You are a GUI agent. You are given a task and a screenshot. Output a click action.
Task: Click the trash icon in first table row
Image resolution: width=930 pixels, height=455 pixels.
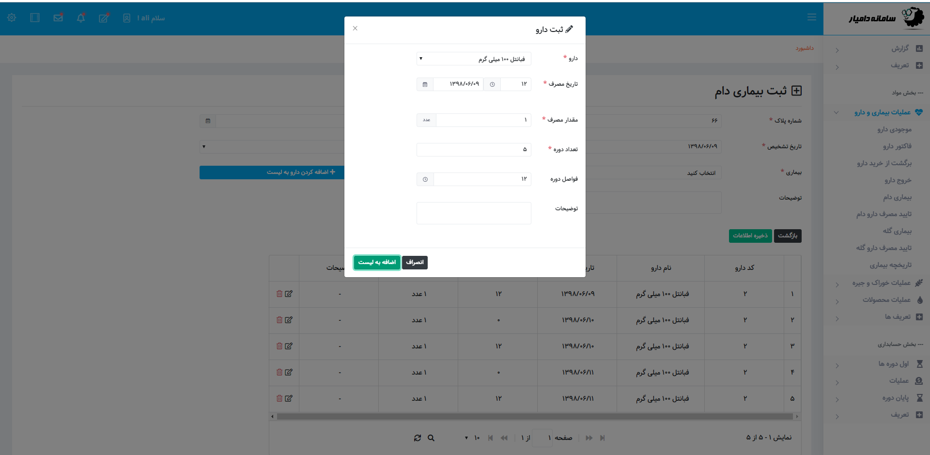[279, 294]
